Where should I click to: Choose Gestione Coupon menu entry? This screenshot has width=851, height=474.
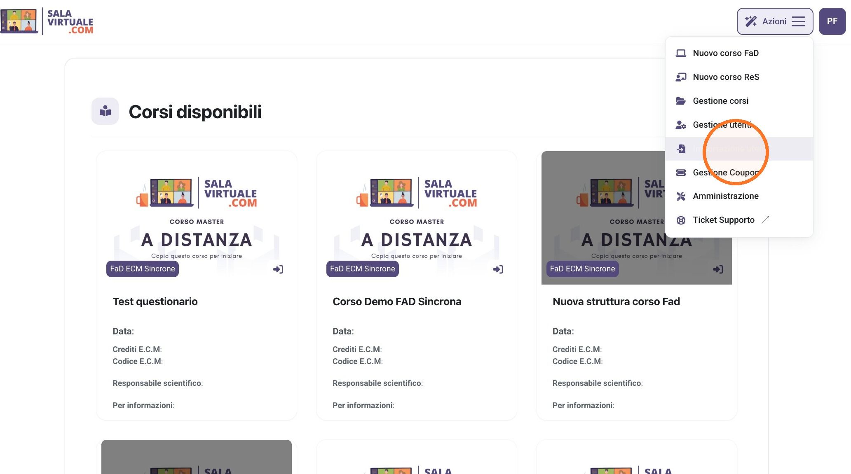pyautogui.click(x=739, y=173)
